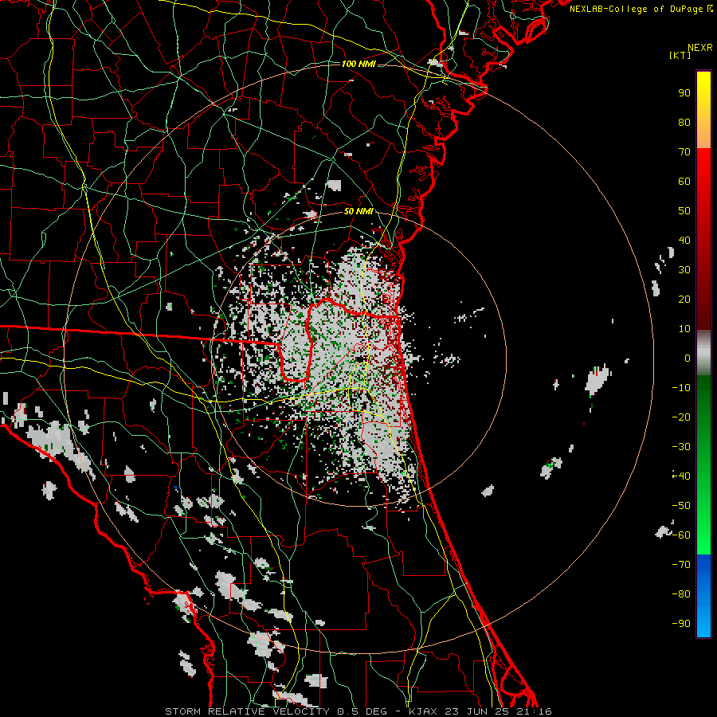The image size is (717, 717).
Task: Click the "[KT]" units label
Action: [x=680, y=55]
